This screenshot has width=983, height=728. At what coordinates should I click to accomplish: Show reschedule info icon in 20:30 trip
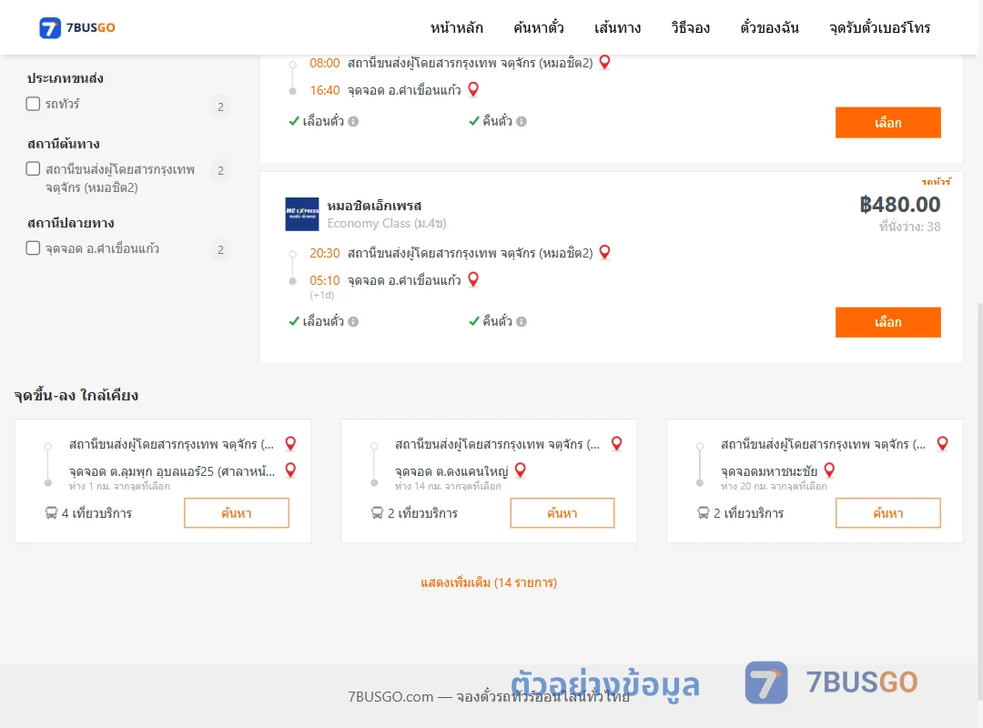(x=353, y=321)
